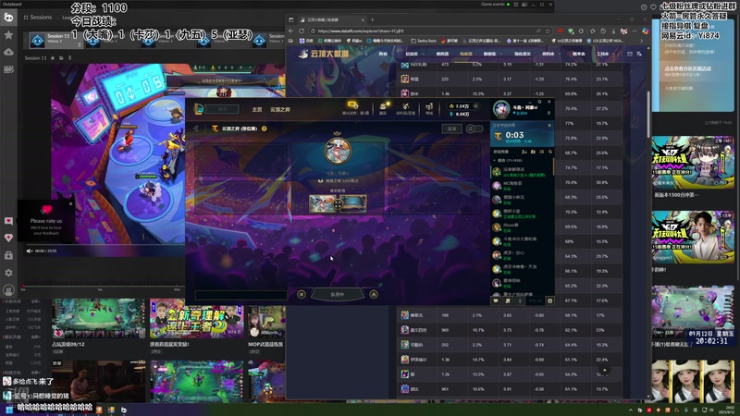
Task: Click Windows Start button on taskbar
Action: (9, 410)
